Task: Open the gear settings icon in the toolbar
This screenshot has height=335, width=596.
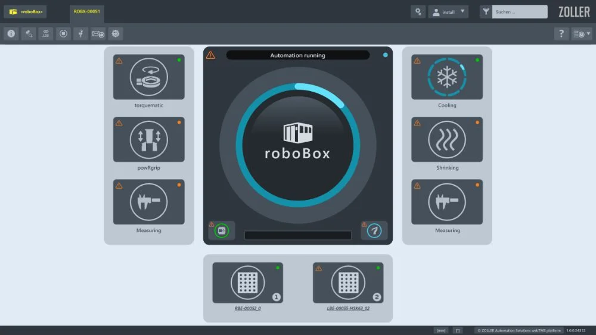Action: point(116,34)
